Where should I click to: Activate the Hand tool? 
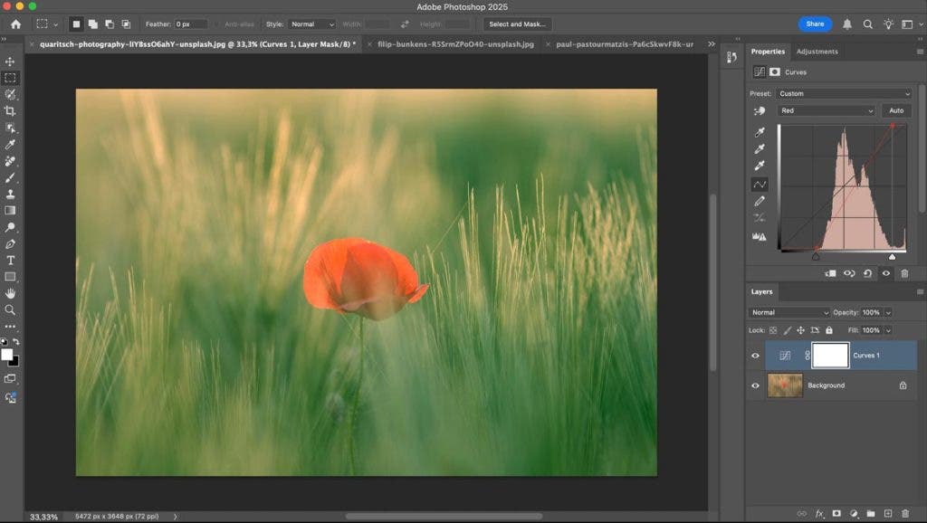point(10,293)
